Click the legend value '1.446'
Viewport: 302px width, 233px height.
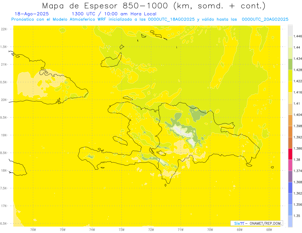pyautogui.click(x=298, y=36)
